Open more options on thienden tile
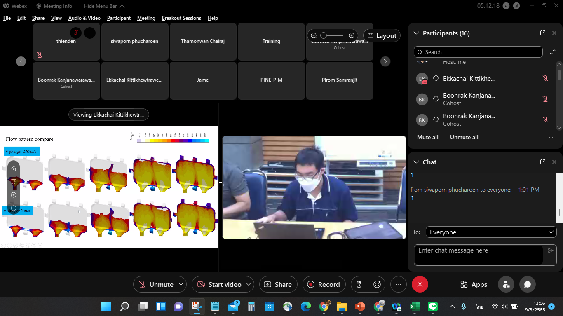Screen dimensions: 563x316 pos(90,33)
